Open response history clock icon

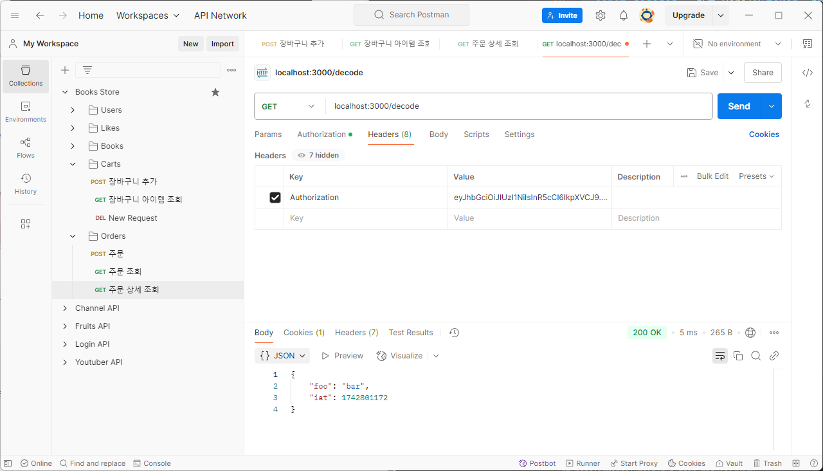point(454,333)
